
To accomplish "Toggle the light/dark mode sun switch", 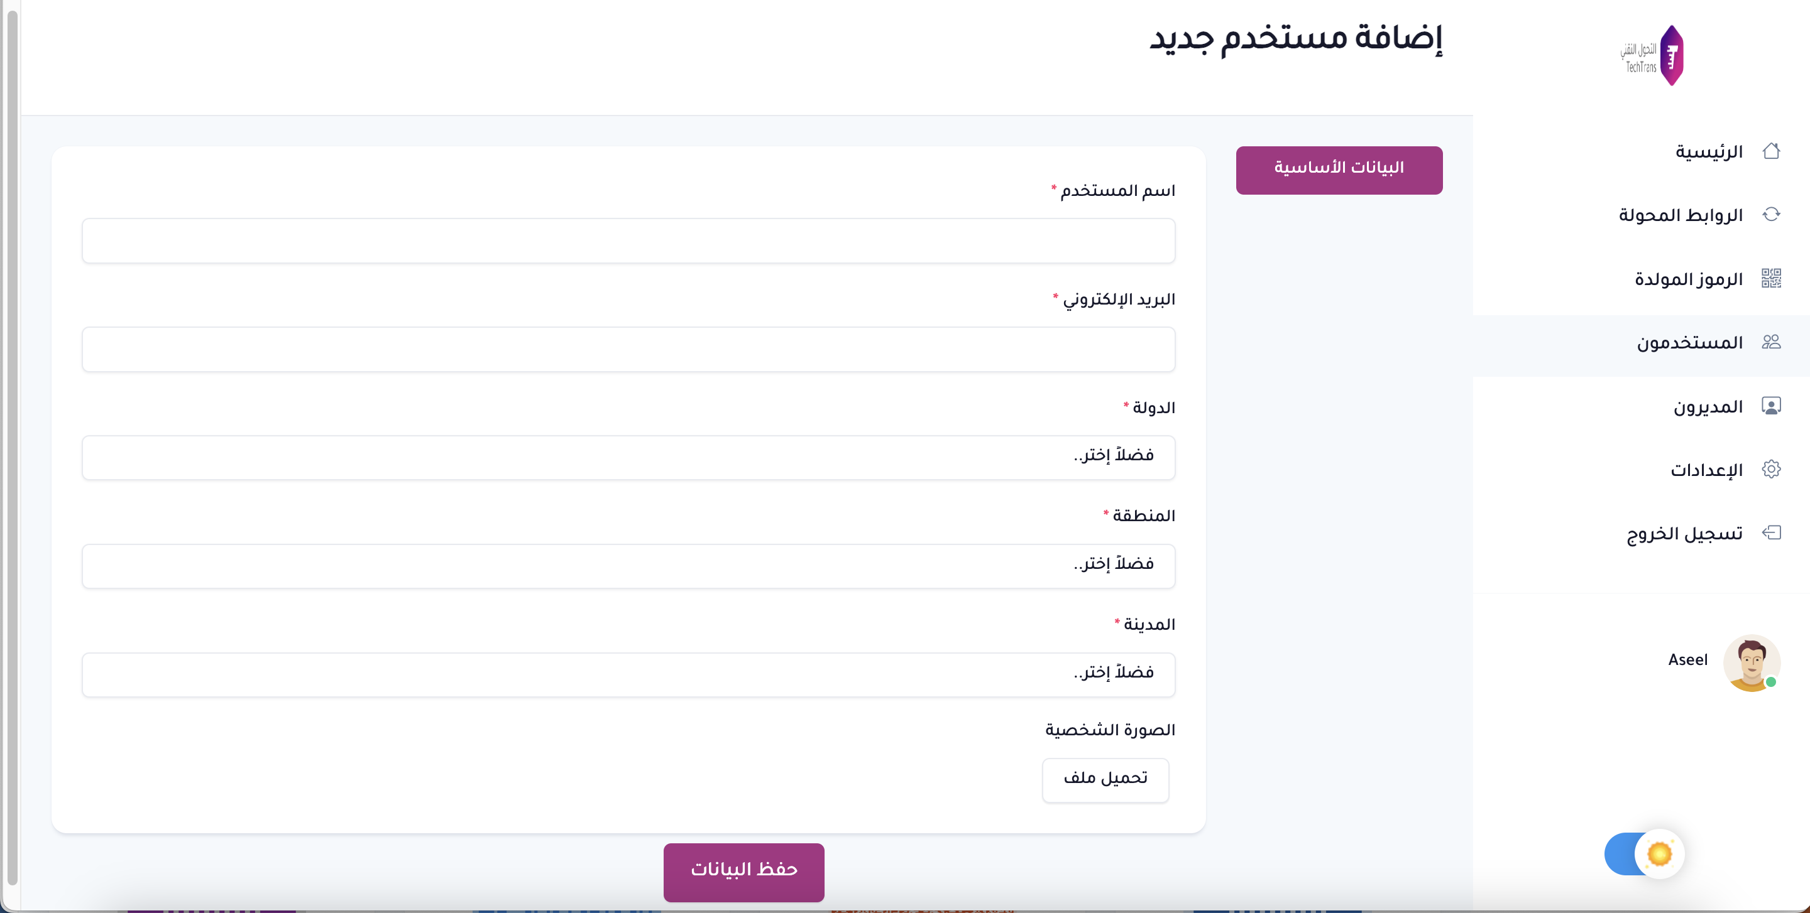I will [1643, 854].
